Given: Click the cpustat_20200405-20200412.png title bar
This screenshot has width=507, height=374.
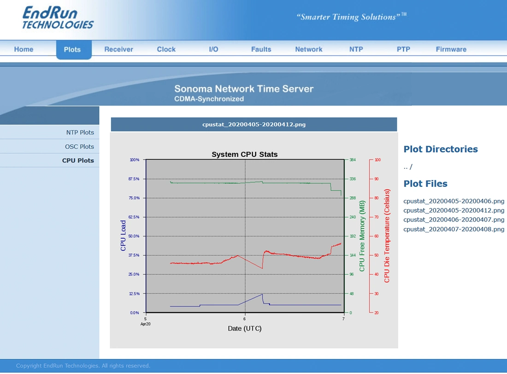Looking at the screenshot, I should tap(254, 125).
